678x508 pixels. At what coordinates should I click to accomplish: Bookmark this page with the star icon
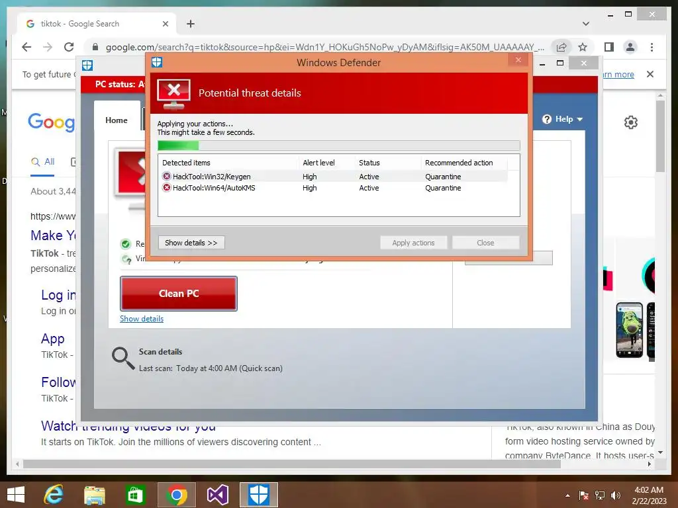tap(583, 47)
